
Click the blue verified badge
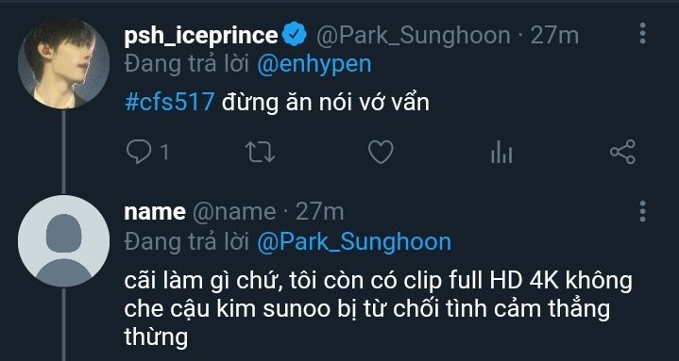[295, 35]
